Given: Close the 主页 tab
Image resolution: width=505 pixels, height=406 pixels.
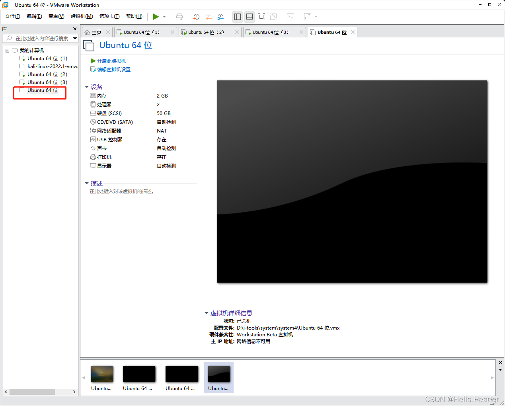Looking at the screenshot, I should pyautogui.click(x=108, y=32).
